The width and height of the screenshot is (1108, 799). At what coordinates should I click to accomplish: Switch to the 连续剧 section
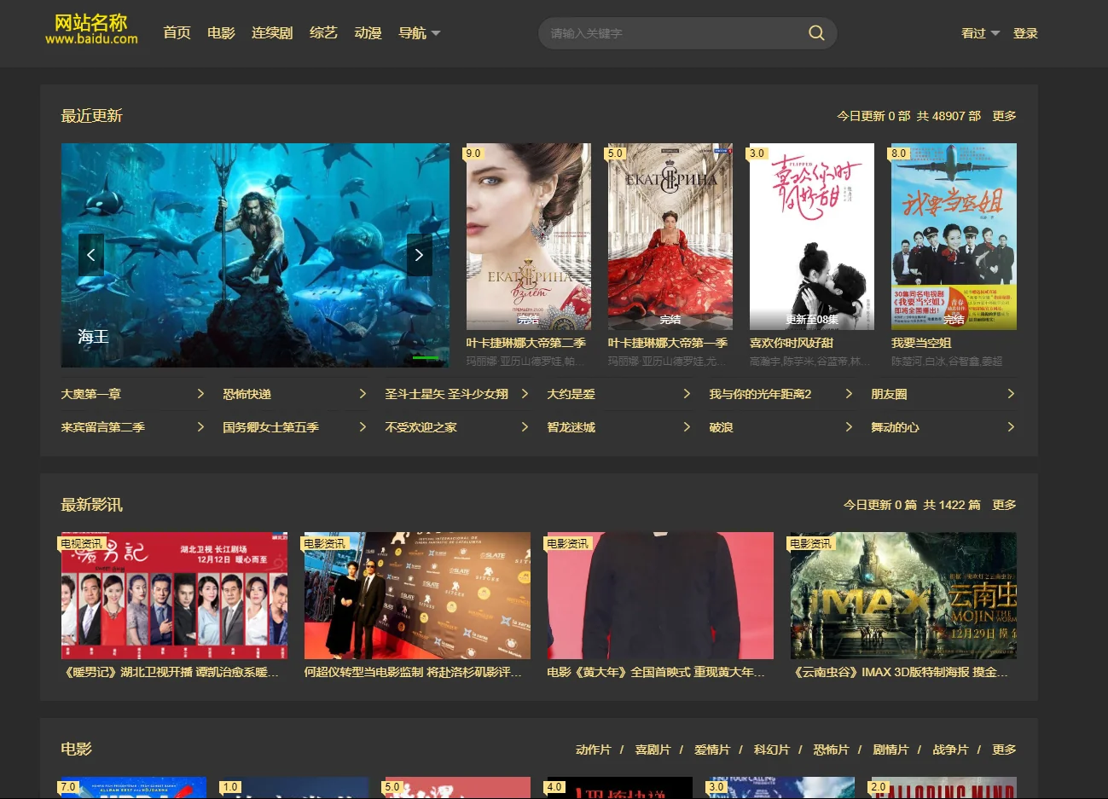pyautogui.click(x=272, y=33)
